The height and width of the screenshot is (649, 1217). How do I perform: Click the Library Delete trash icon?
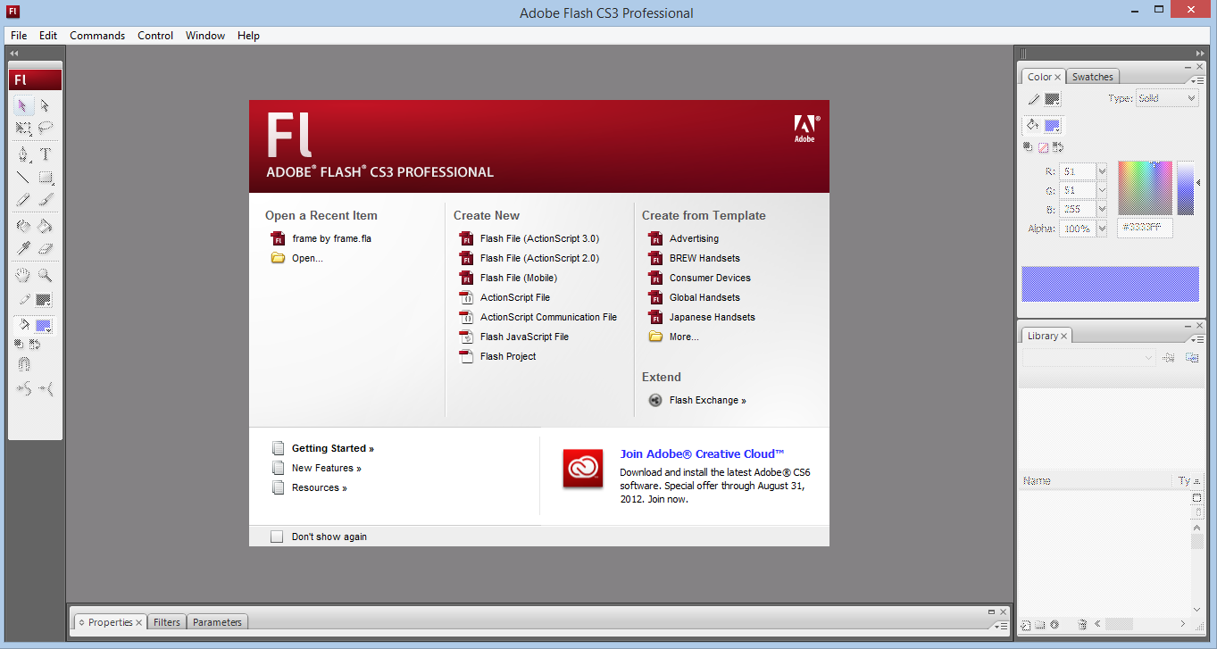(1082, 625)
